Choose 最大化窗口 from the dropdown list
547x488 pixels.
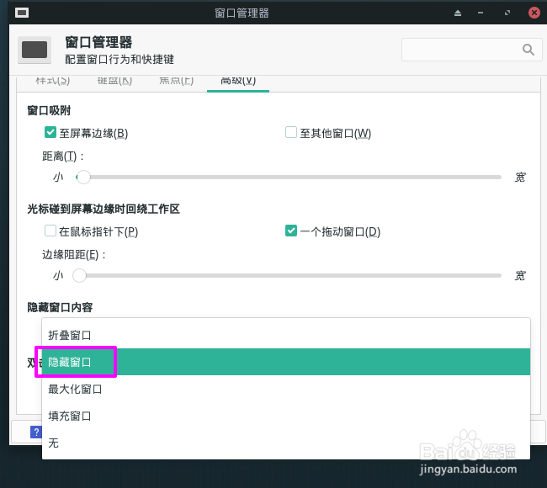coord(286,389)
